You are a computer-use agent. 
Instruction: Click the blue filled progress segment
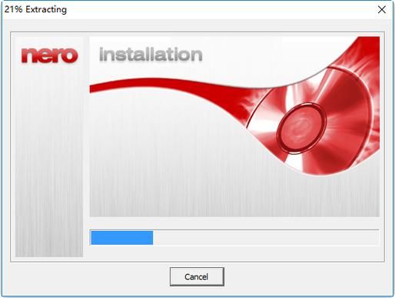[x=122, y=238]
